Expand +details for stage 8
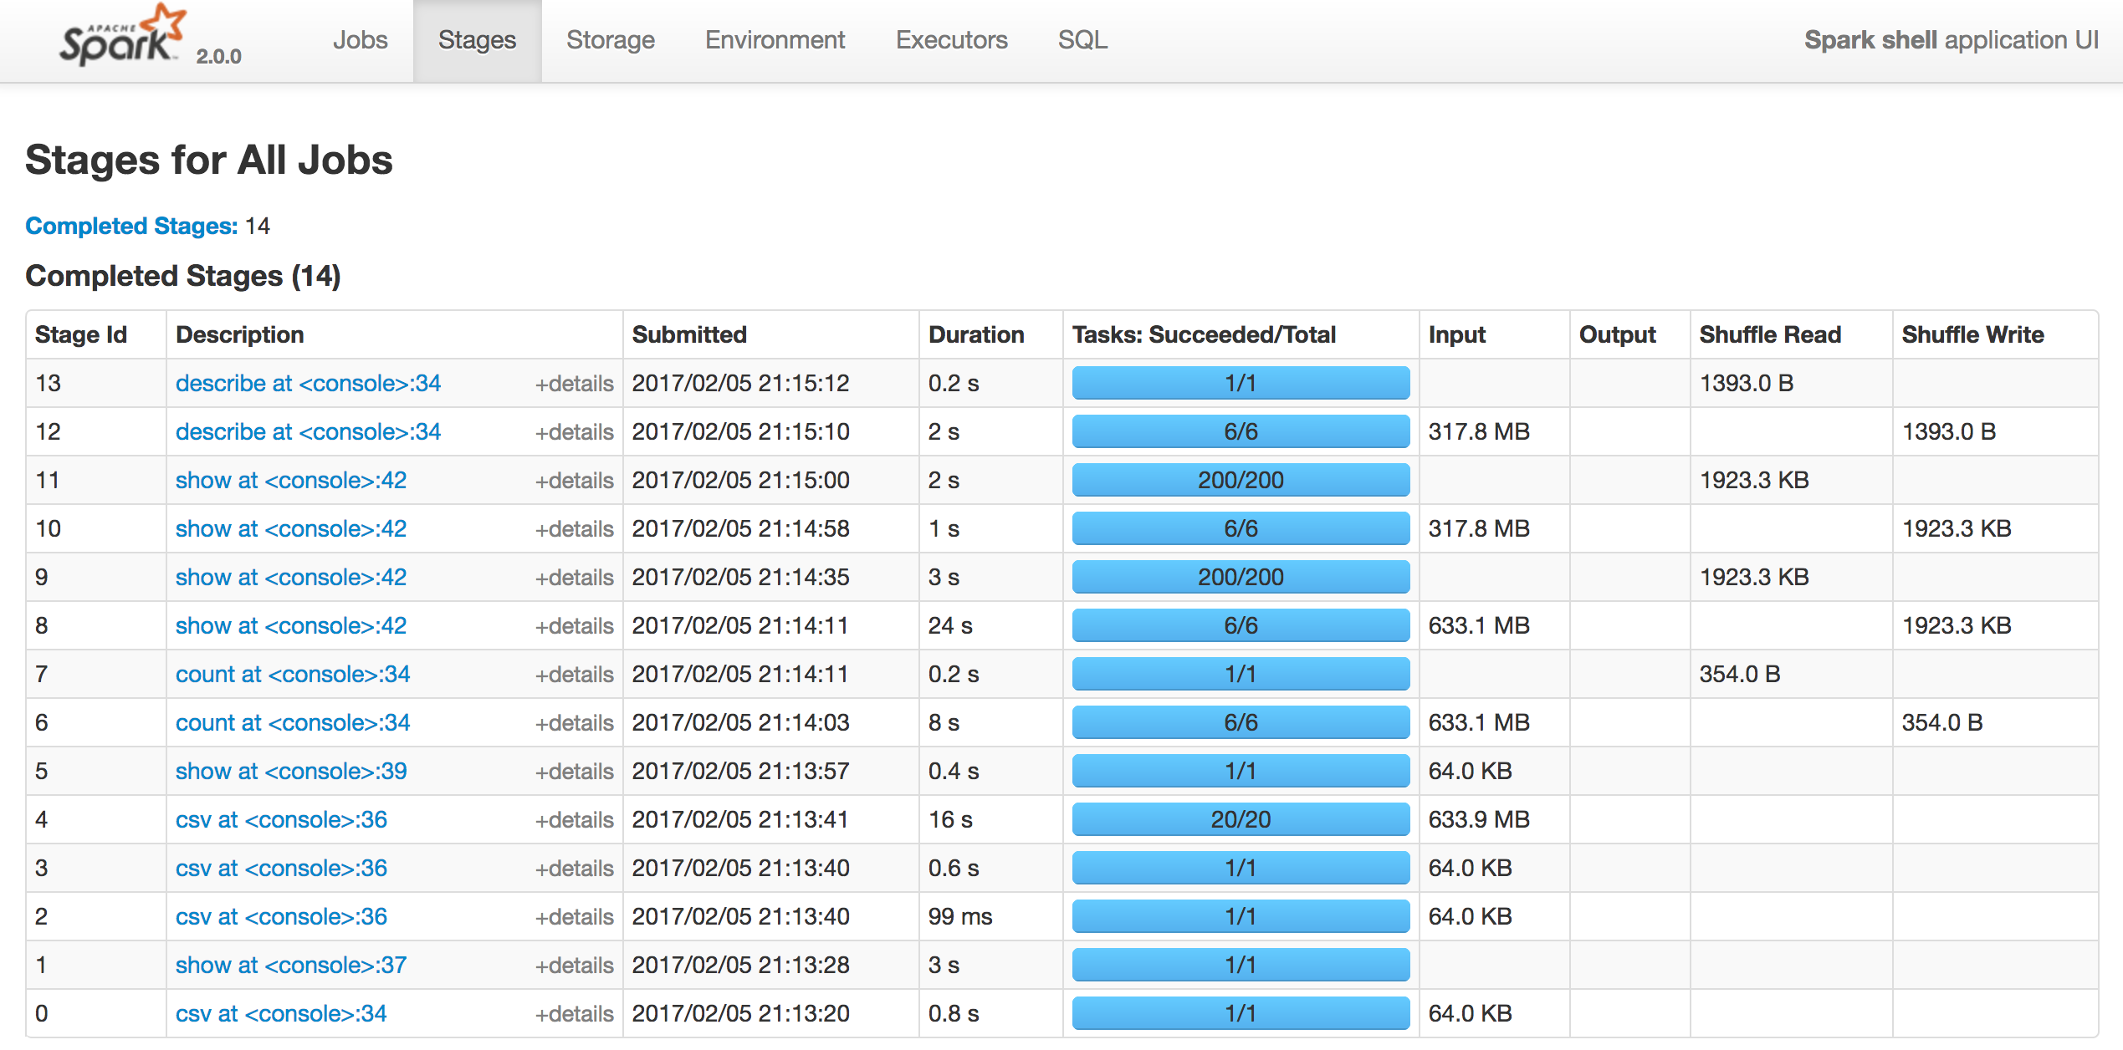 pos(575,626)
